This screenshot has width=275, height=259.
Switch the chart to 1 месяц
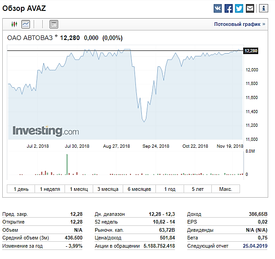coord(79,189)
